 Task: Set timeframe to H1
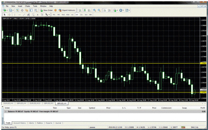[x=72, y=15]
